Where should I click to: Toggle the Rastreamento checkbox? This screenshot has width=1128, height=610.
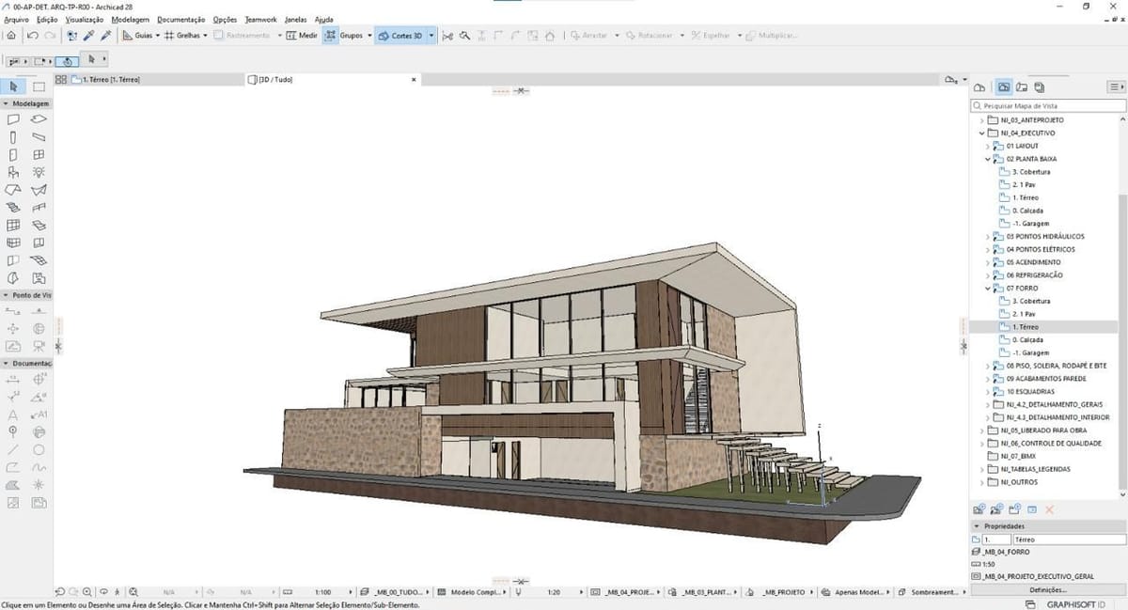[x=218, y=36]
